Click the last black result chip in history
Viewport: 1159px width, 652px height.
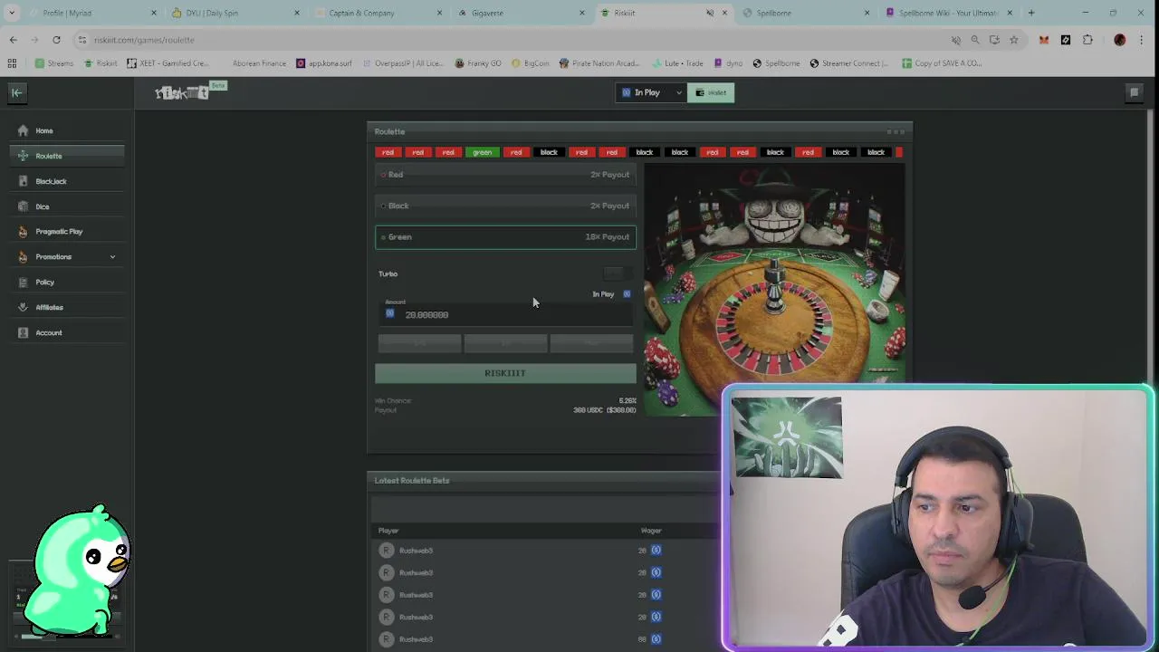coord(876,152)
